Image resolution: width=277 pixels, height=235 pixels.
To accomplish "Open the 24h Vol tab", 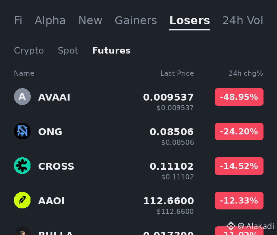I will pos(243,20).
